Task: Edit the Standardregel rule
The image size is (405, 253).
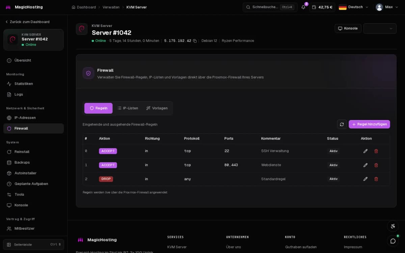Action: click(365, 179)
